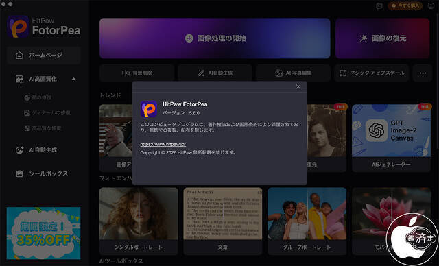Click the high-quality repair icon in sidebar
Screen dimensions: 439x266
pyautogui.click(x=27, y=128)
